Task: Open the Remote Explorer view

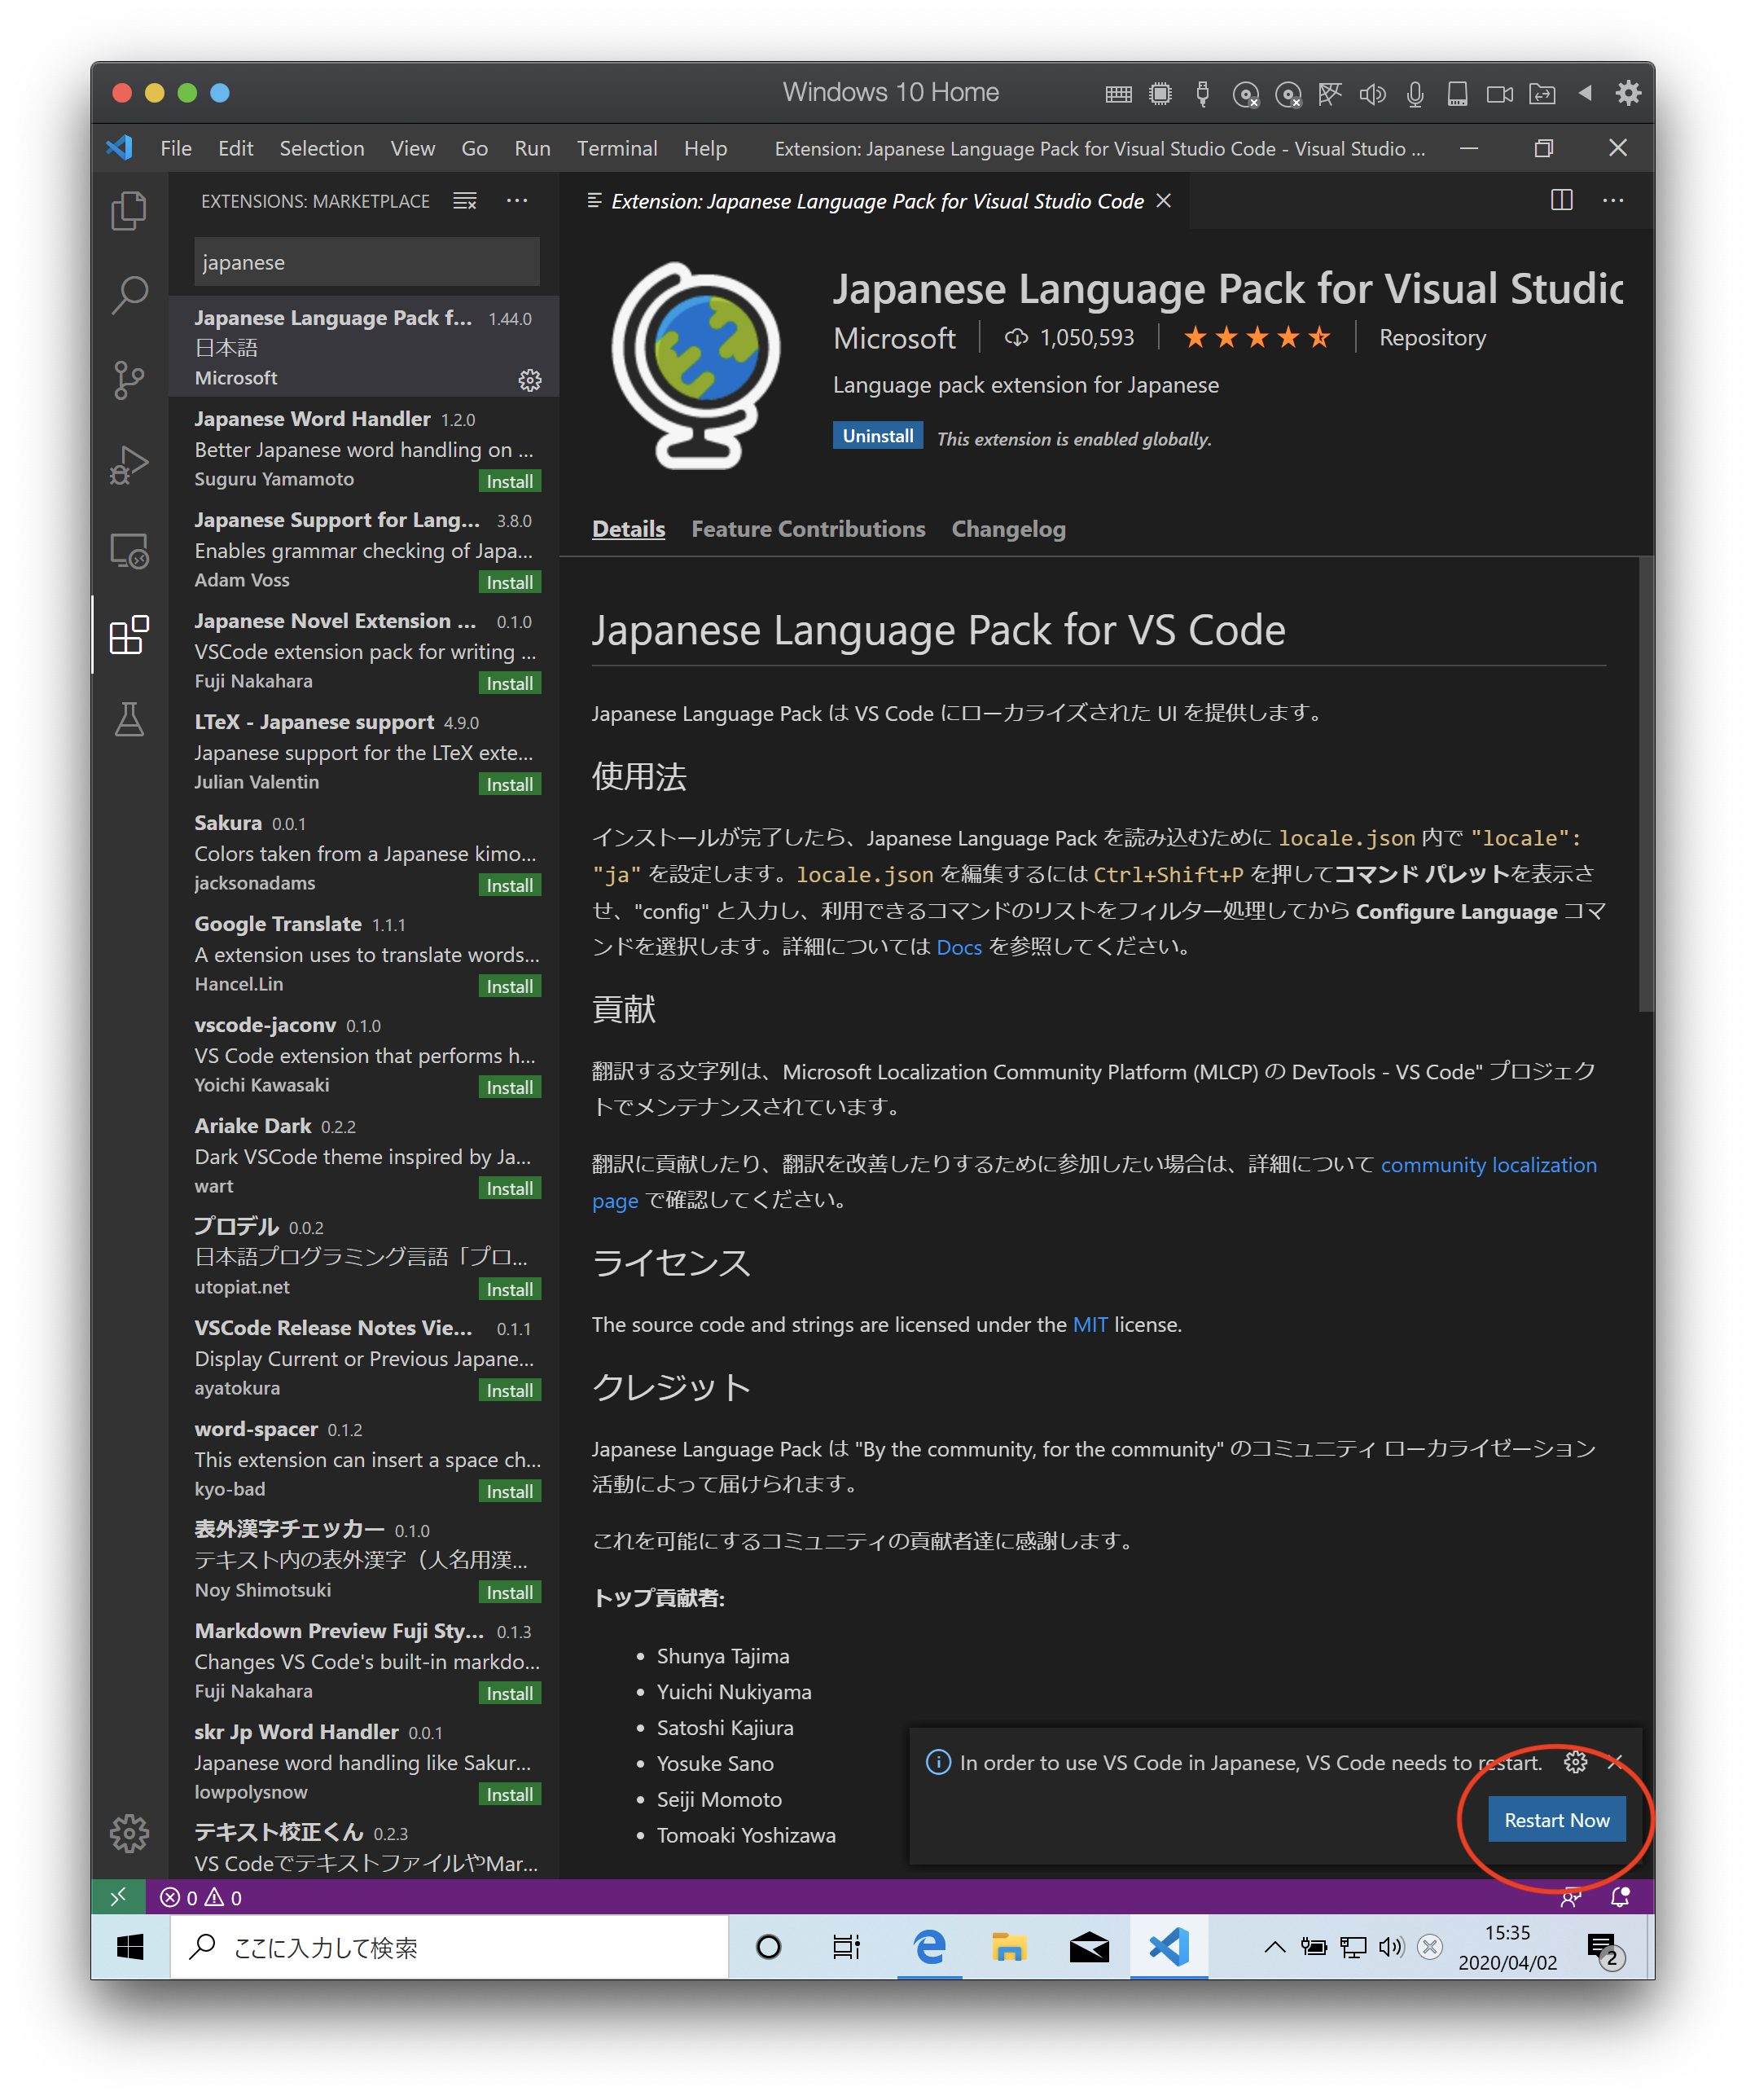Action: (x=129, y=550)
